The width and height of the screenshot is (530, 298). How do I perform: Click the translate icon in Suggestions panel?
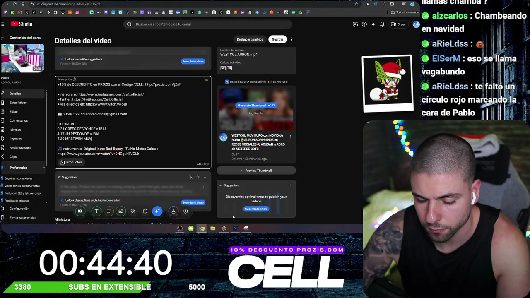(x=191, y=177)
